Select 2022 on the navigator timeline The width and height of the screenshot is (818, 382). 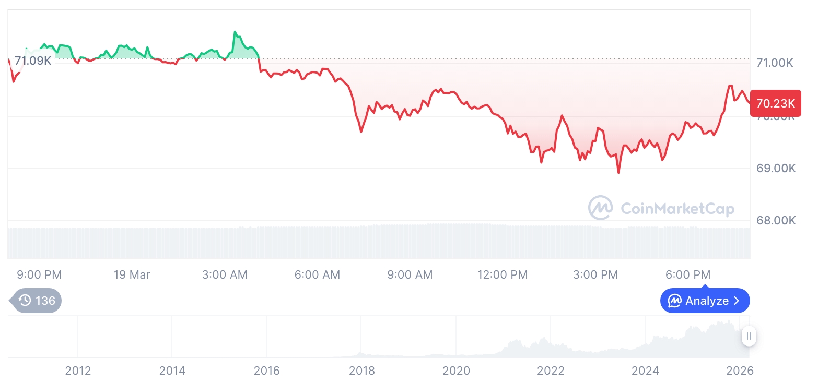point(551,371)
